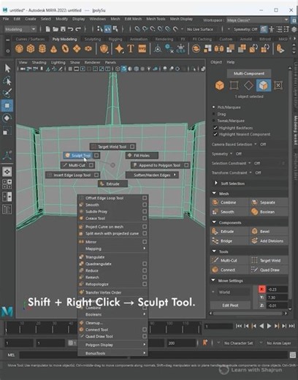The image size is (298, 380).
Task: Select Object mode orange cube icon
Action: pos(220,85)
